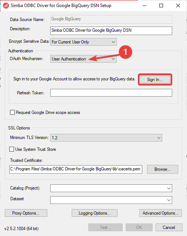Click the Data Source Name field
This screenshot has height=236, width=187.
(x=111, y=19)
